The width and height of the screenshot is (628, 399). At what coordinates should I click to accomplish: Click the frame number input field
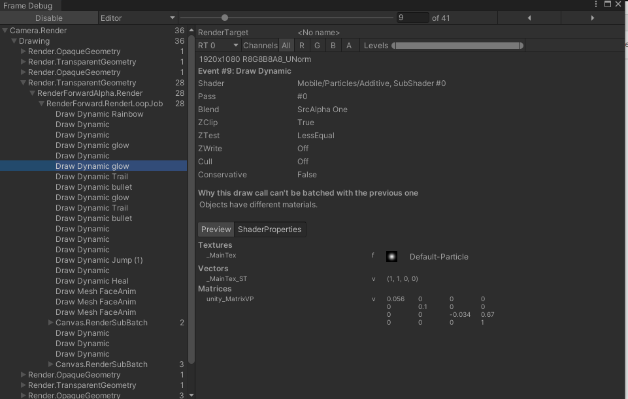[x=412, y=18]
